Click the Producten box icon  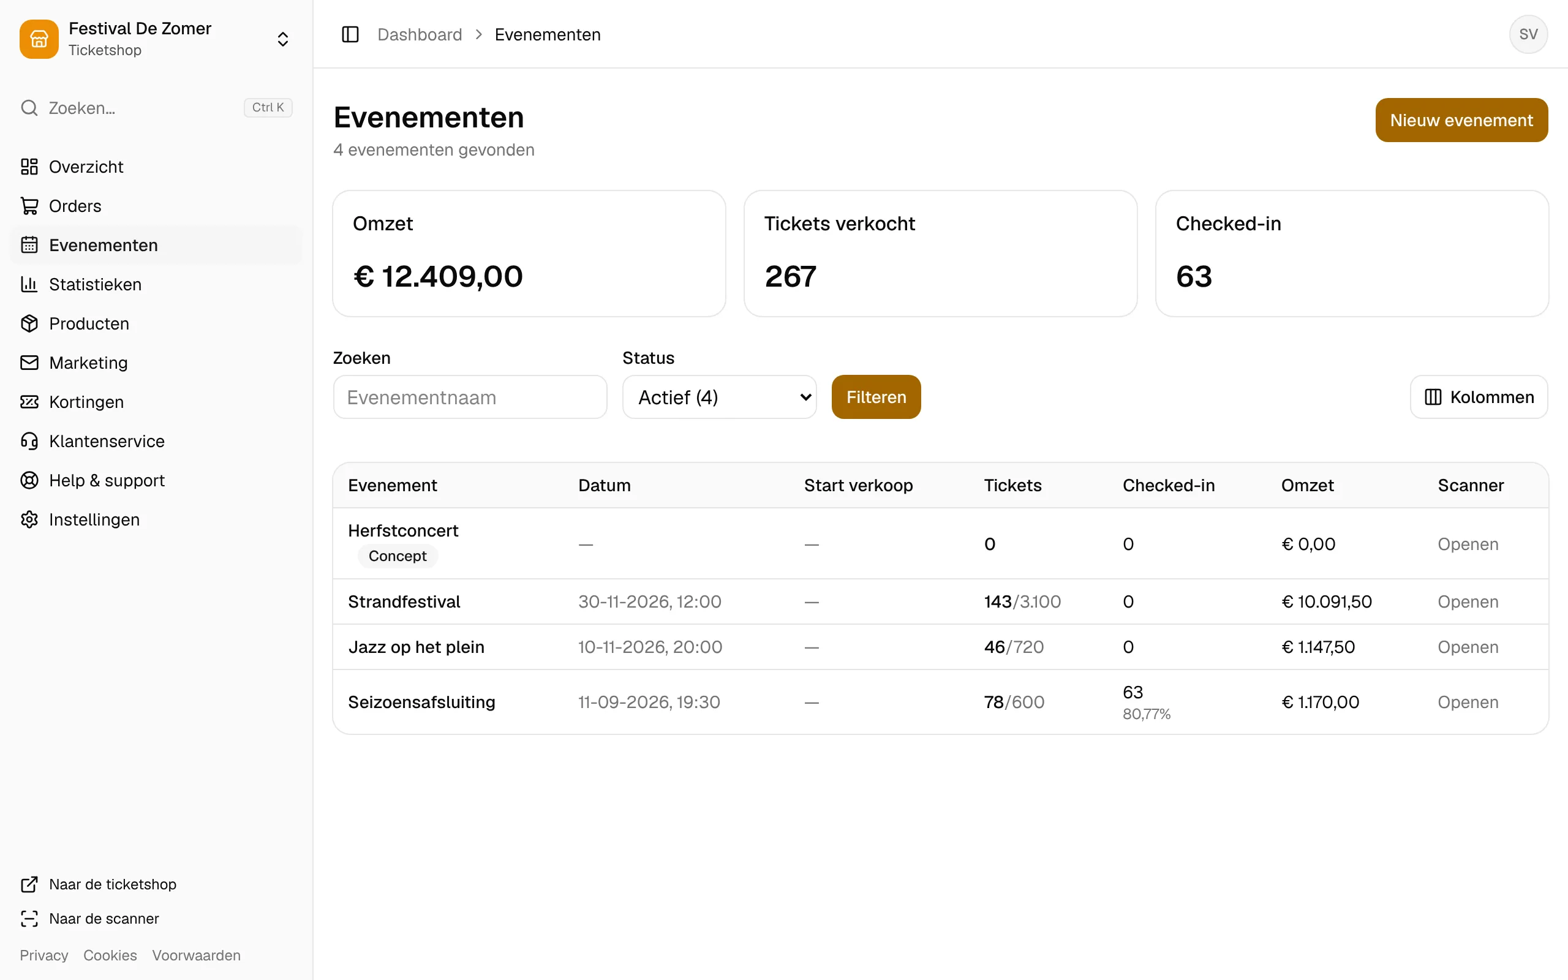[x=29, y=323]
